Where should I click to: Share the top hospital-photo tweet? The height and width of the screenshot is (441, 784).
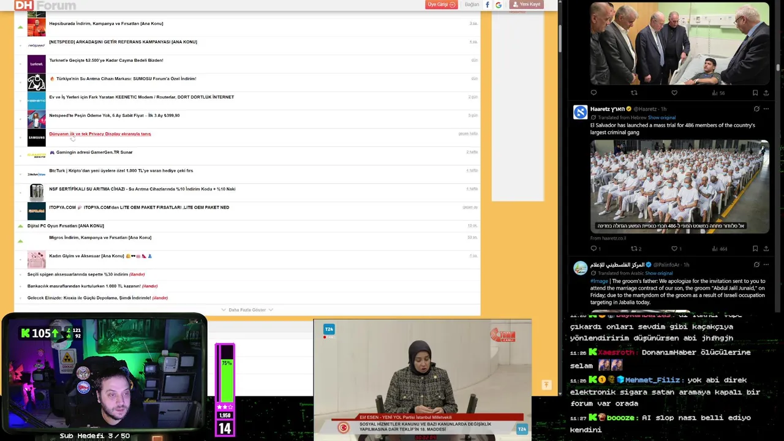(766, 93)
